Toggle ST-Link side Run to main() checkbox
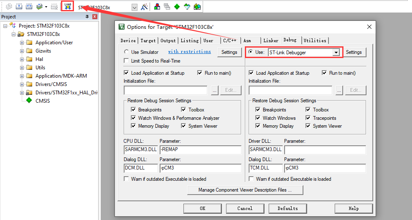 tap(324, 73)
